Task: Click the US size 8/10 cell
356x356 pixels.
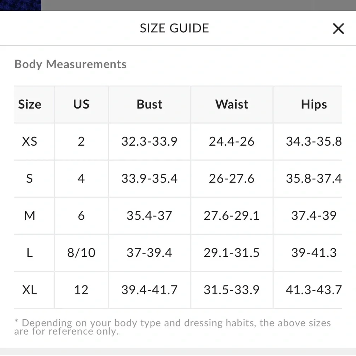Action: 81,252
